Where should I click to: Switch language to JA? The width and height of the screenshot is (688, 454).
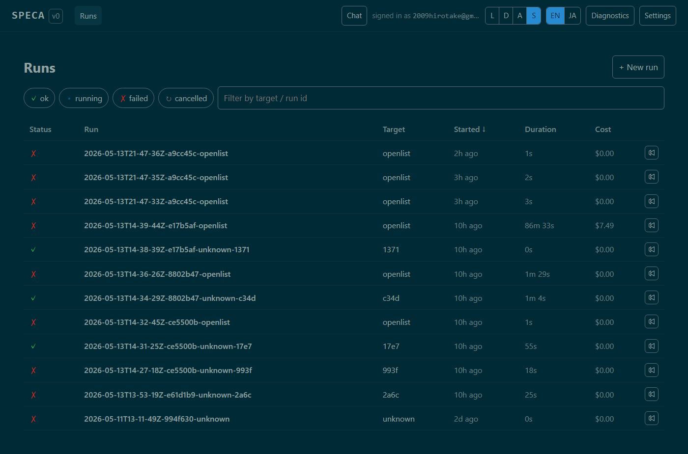(x=573, y=16)
